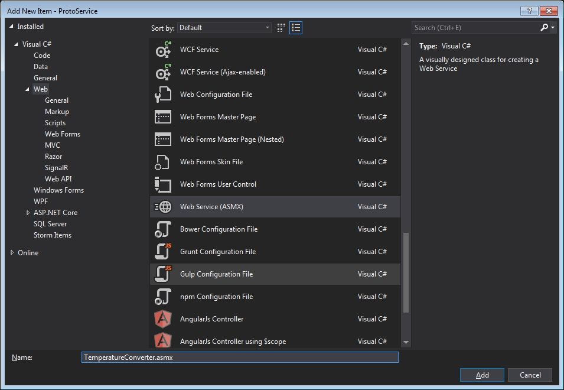Click the Add button

tap(482, 375)
